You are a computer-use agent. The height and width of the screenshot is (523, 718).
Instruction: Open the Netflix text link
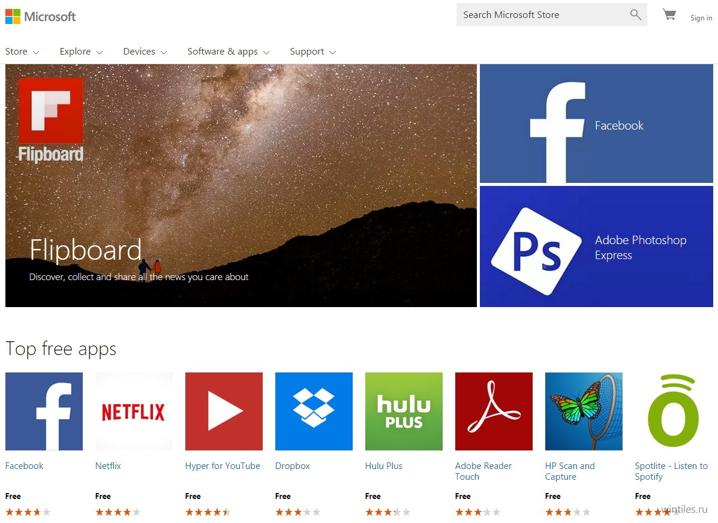pyautogui.click(x=108, y=466)
